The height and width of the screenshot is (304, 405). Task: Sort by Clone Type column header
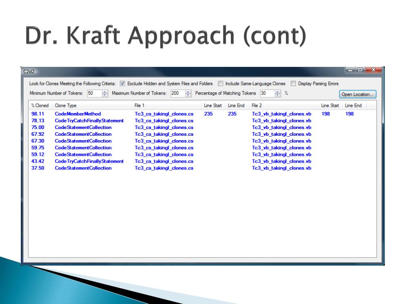point(92,105)
